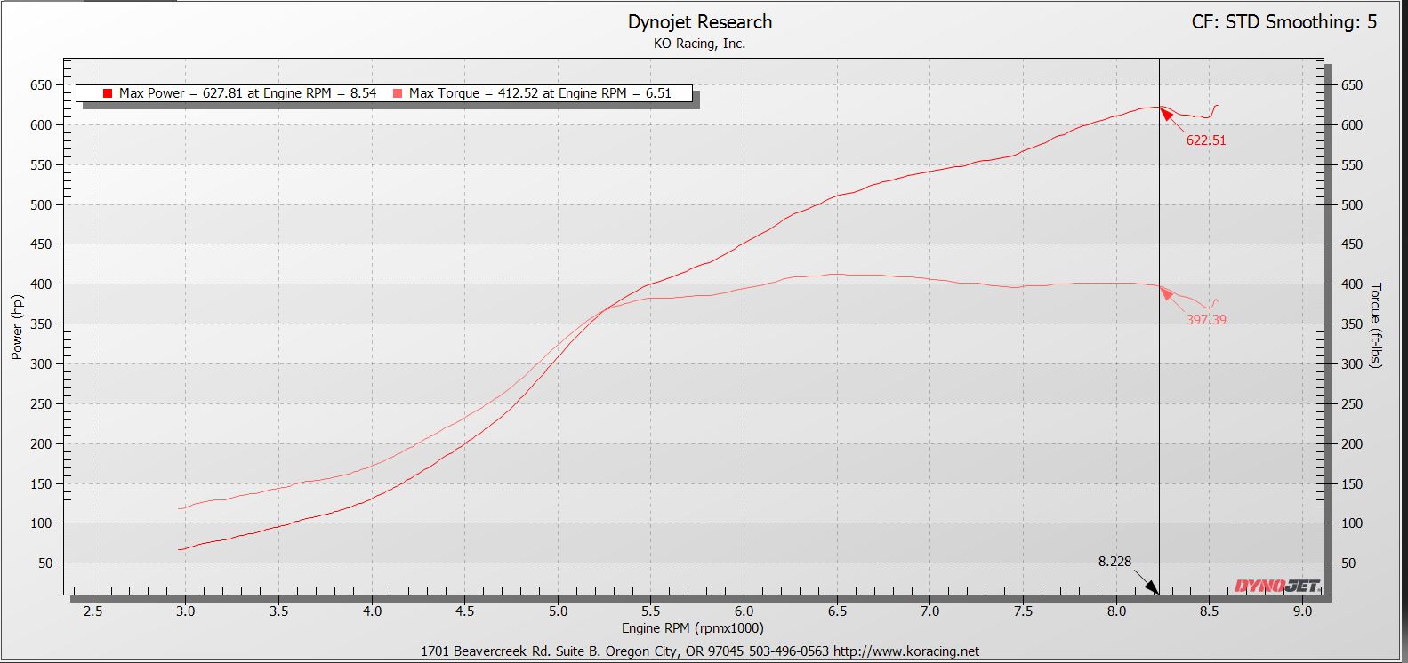
Task: Select the Max Torque = 412.52 legend entry
Action: point(540,93)
